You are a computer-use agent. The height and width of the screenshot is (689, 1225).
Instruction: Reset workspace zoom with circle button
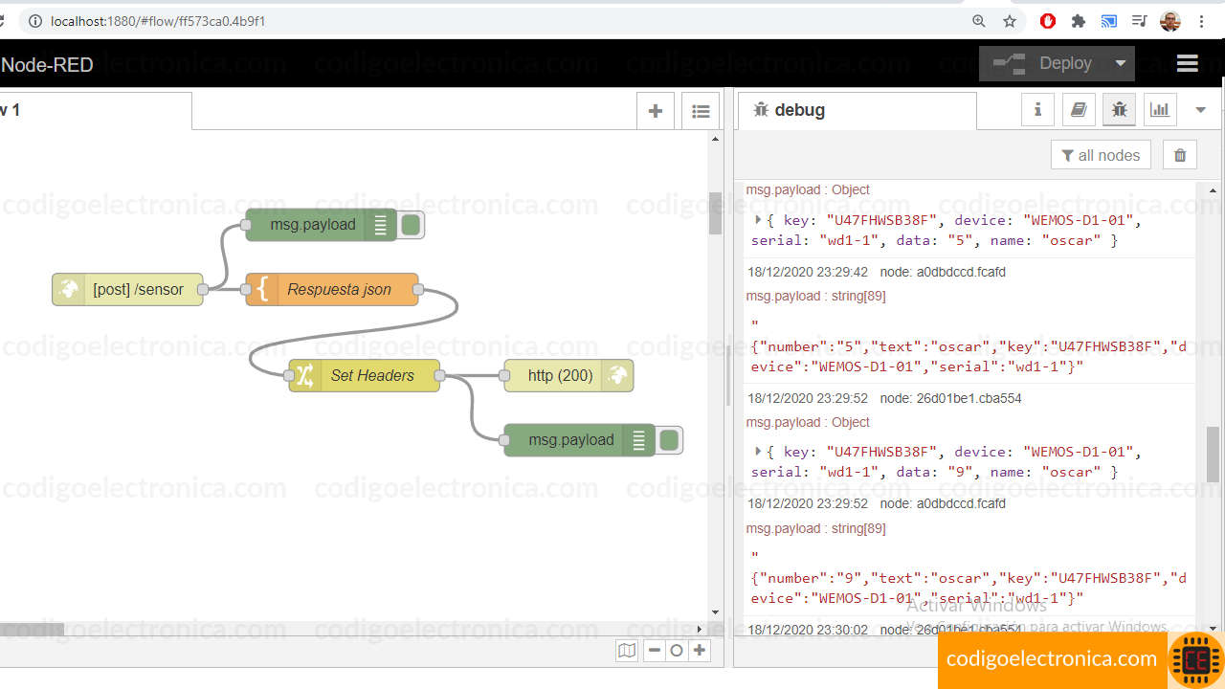coord(677,651)
